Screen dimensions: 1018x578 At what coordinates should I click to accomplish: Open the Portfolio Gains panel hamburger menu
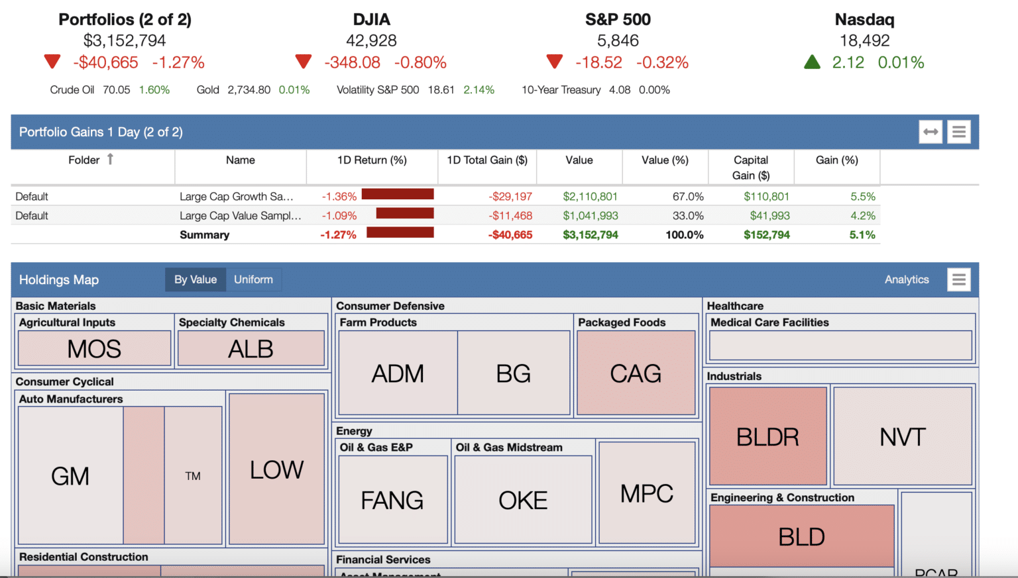point(958,131)
